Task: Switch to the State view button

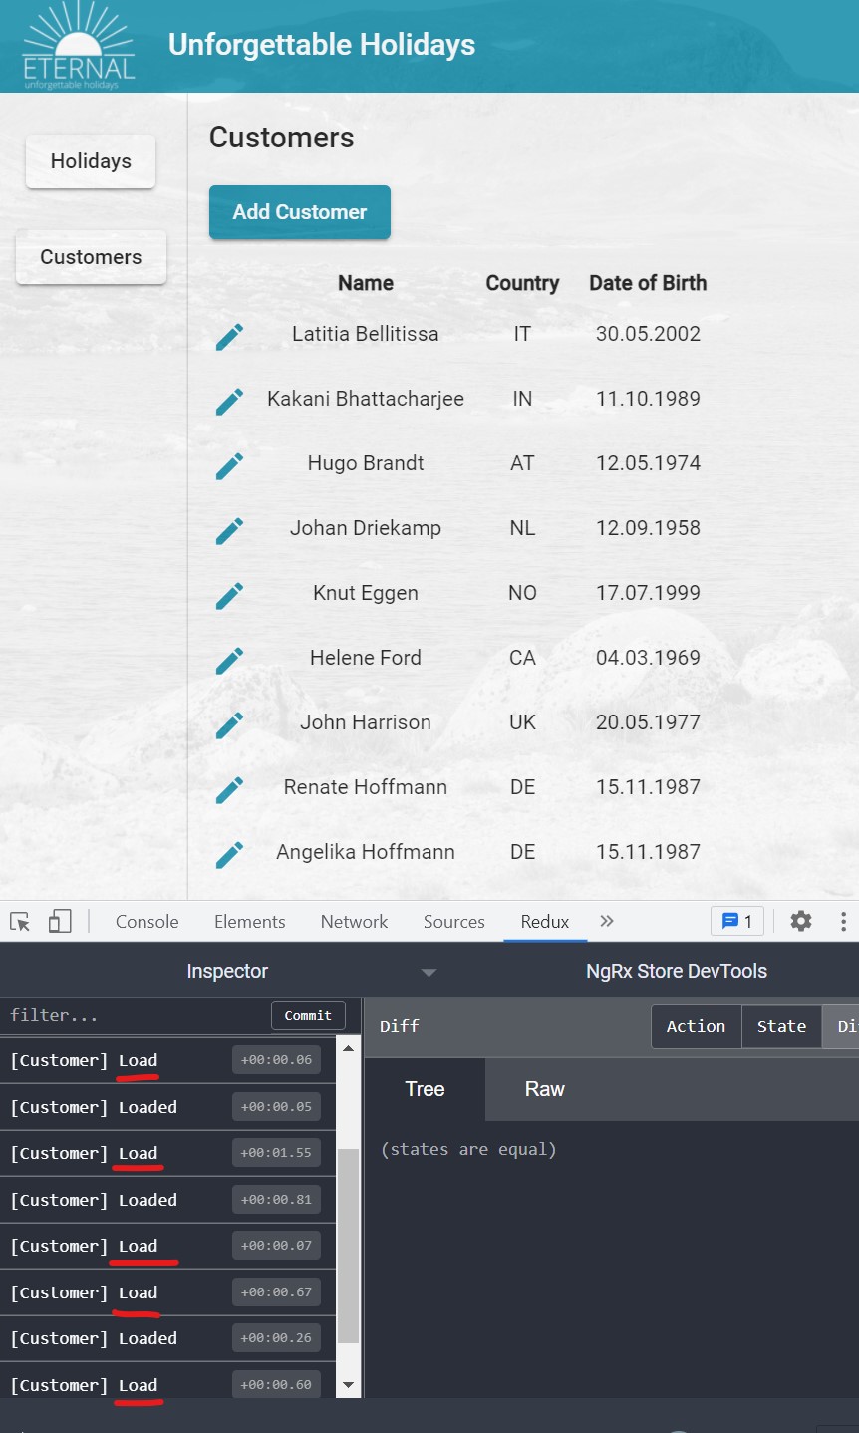Action: click(781, 1026)
